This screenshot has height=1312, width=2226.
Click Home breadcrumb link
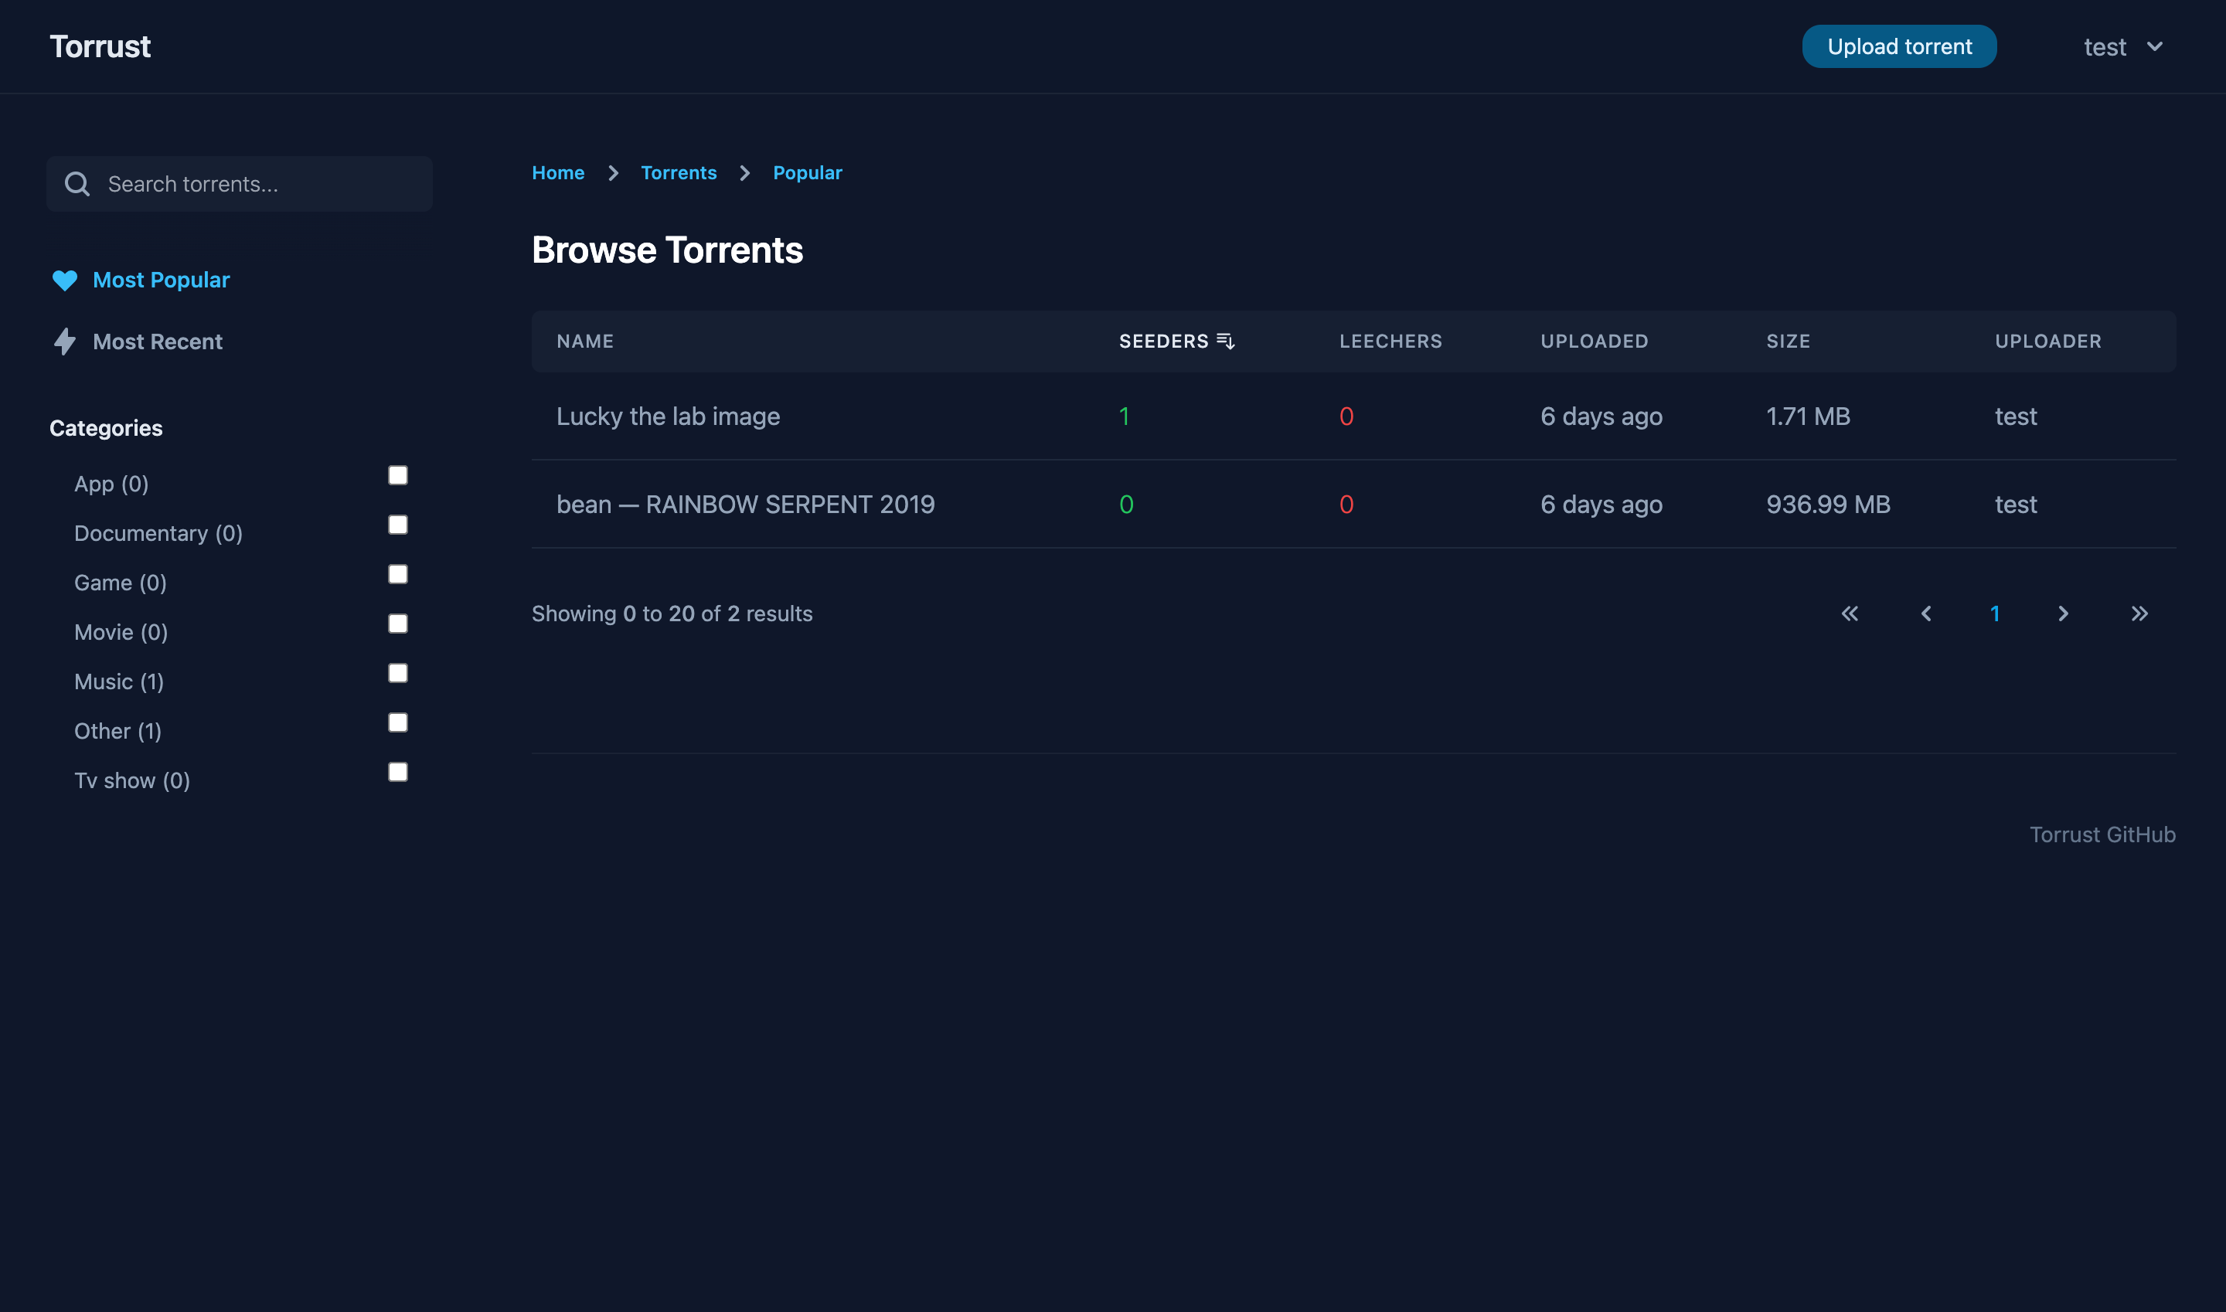pyautogui.click(x=558, y=173)
